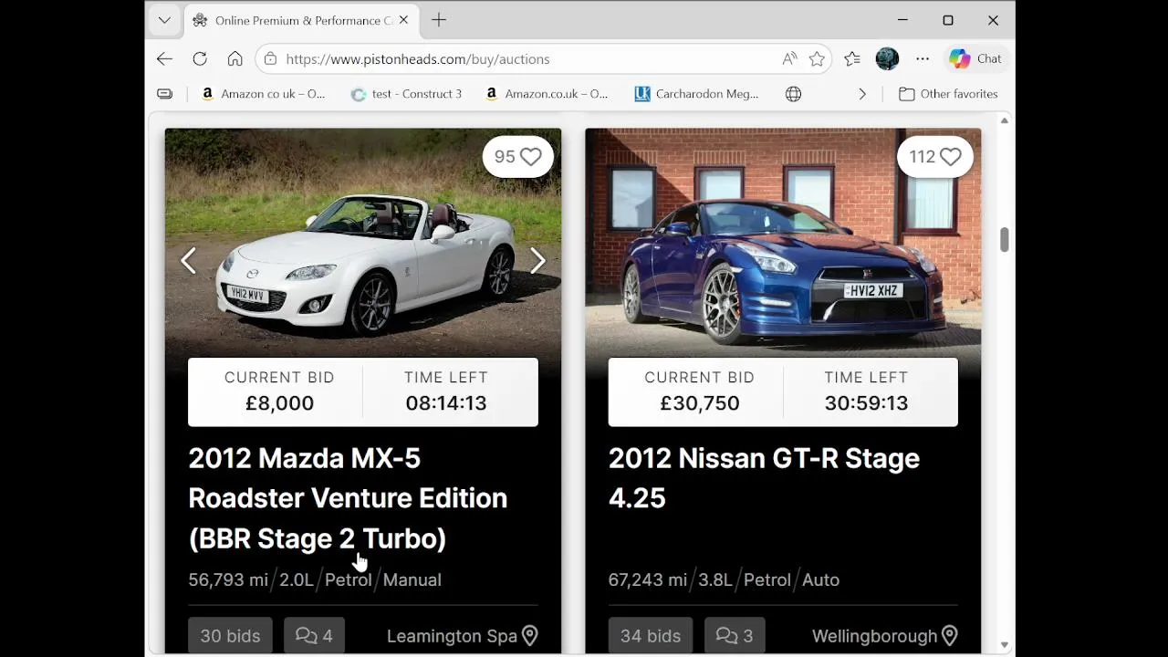The width and height of the screenshot is (1168, 657).
Task: Open the globe icon bookmark
Action: pyautogui.click(x=794, y=94)
